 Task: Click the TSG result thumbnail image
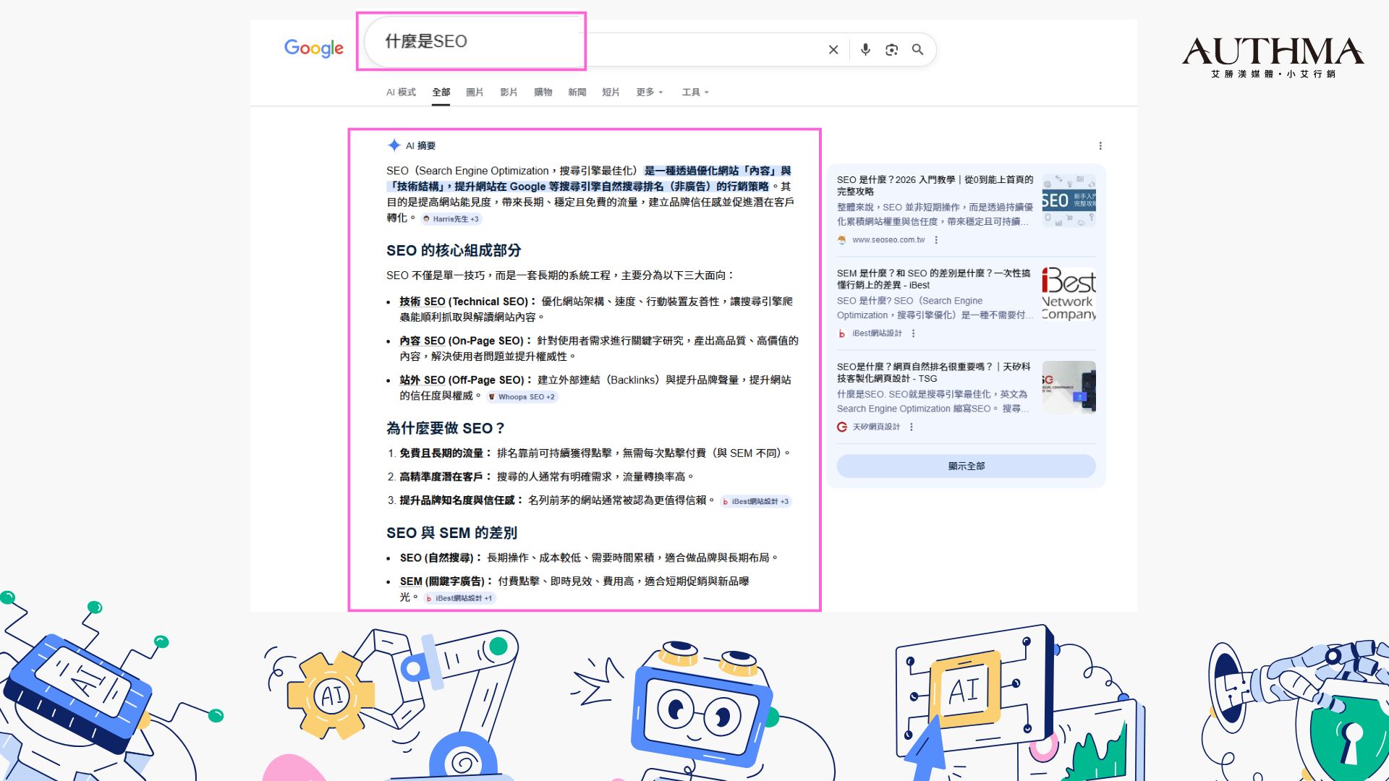[x=1069, y=388]
